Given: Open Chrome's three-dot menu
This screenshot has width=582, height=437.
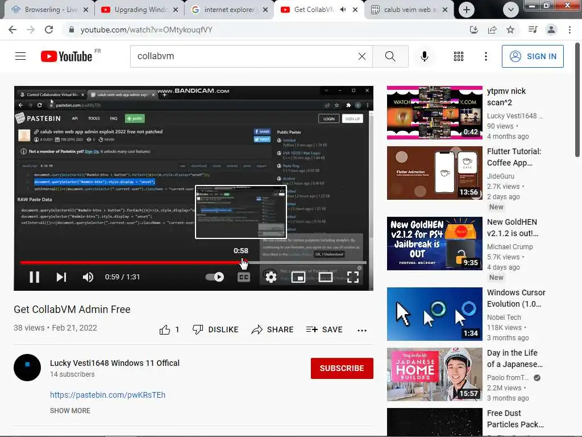Looking at the screenshot, I should pyautogui.click(x=569, y=30).
